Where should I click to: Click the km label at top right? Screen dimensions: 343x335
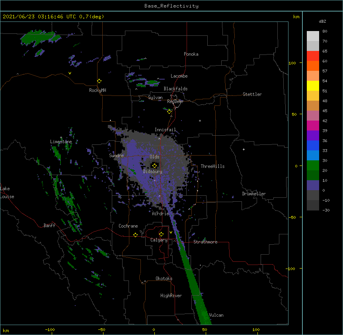[x=296, y=17]
